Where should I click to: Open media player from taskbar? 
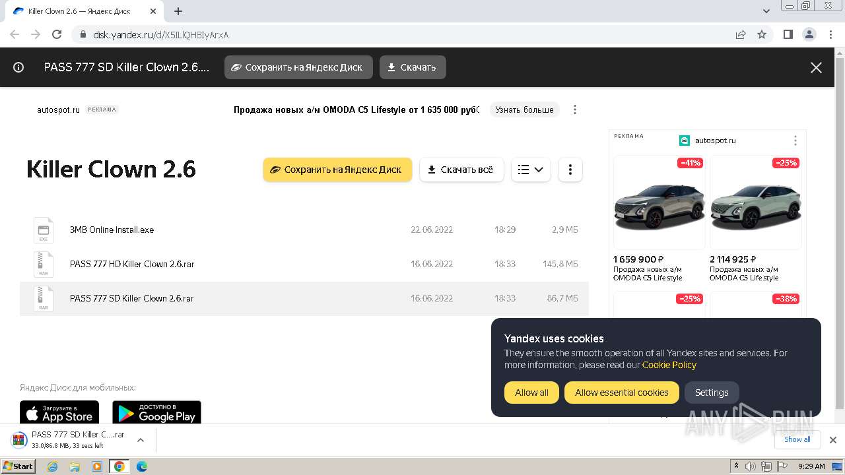click(97, 466)
